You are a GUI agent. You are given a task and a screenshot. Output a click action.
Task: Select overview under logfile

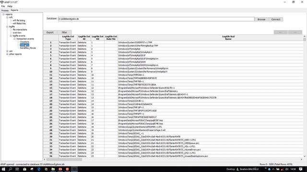click(x=17, y=32)
